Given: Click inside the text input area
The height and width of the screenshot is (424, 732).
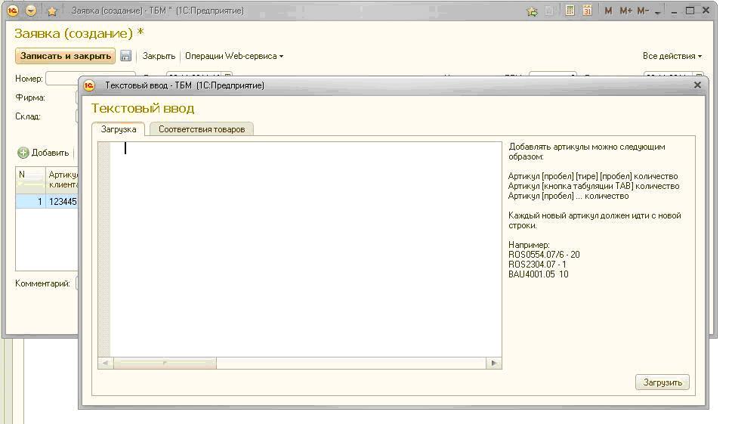Looking at the screenshot, I should [306, 249].
